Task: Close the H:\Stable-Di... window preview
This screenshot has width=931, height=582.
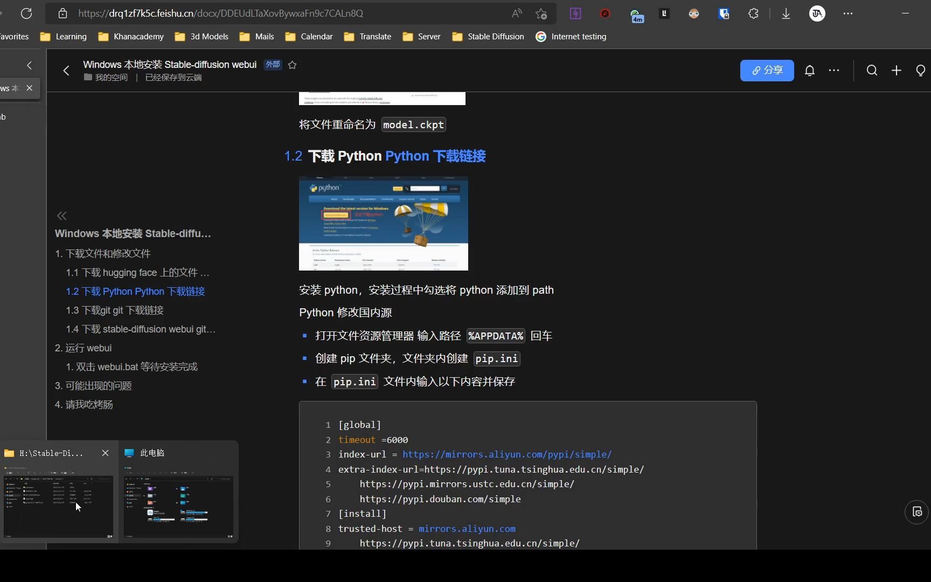Action: pyautogui.click(x=106, y=453)
